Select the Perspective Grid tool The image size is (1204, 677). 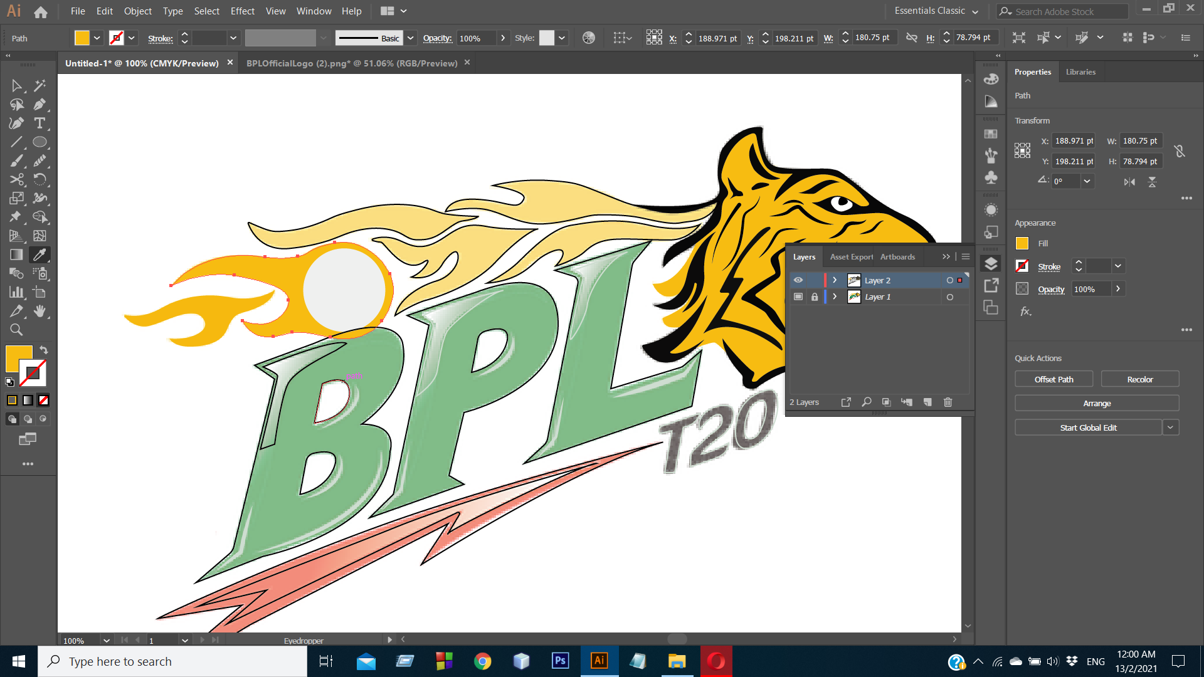point(17,236)
